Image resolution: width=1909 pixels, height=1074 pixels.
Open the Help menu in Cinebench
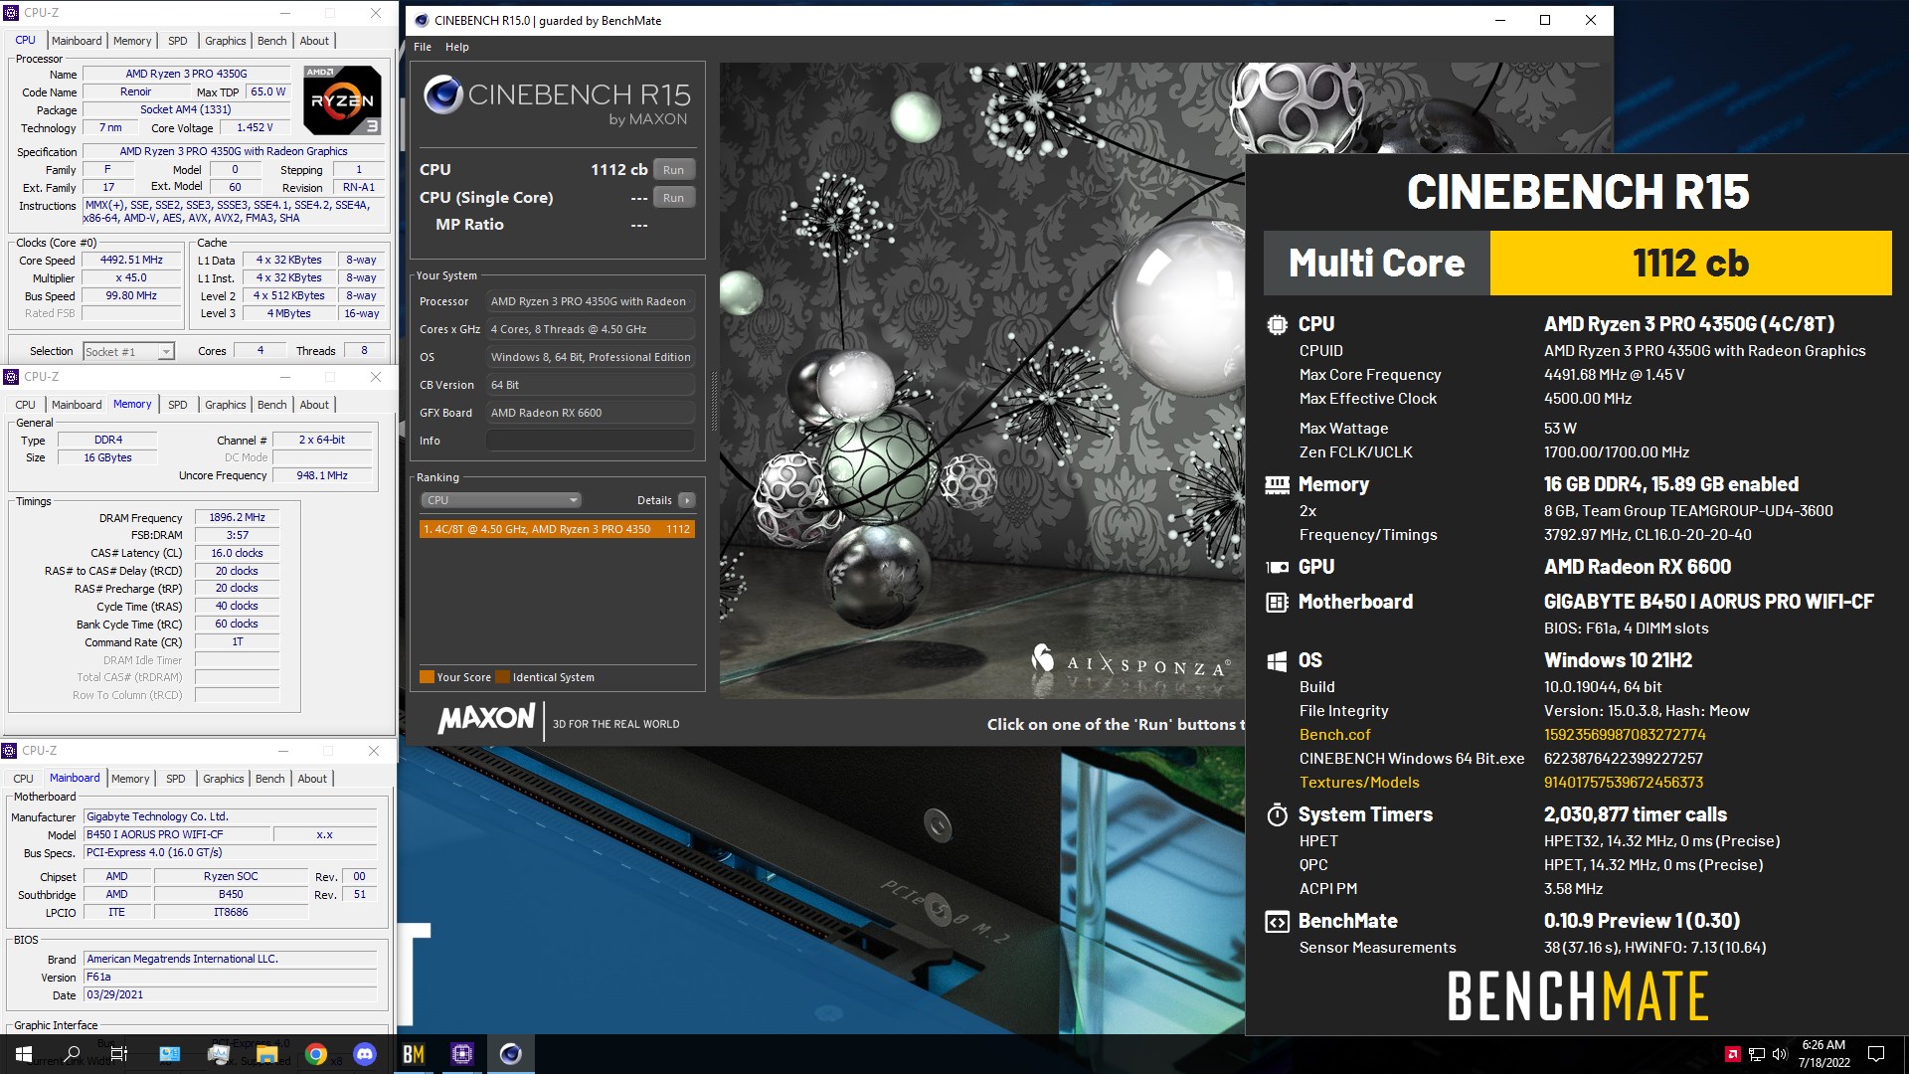click(456, 47)
